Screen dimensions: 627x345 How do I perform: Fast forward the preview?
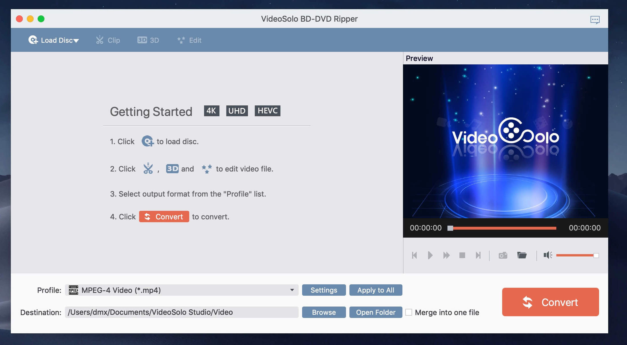pos(446,255)
